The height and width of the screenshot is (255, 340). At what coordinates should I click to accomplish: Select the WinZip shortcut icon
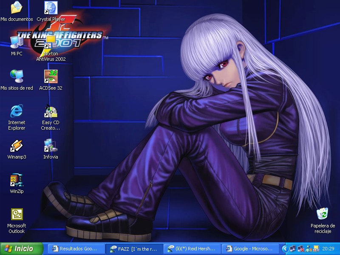[17, 180]
